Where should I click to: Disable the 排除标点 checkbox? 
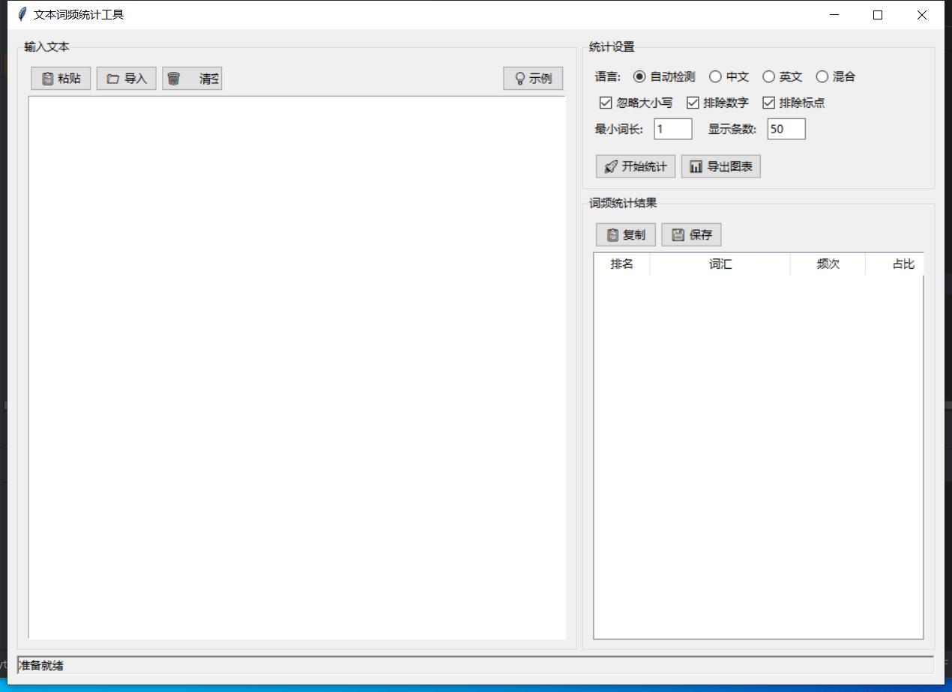[794, 103]
